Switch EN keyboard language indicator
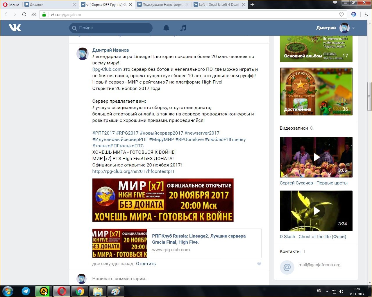Screen dimensions: 372x297 (319, 291)
